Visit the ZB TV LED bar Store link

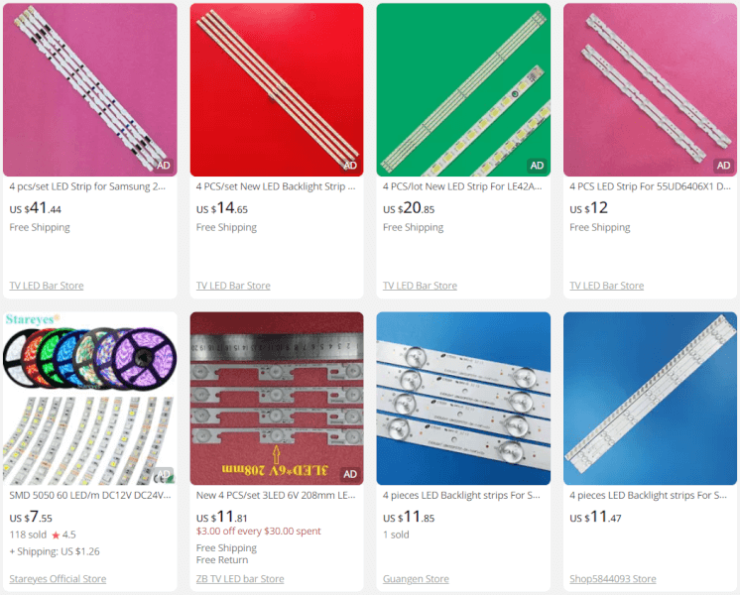(x=240, y=578)
